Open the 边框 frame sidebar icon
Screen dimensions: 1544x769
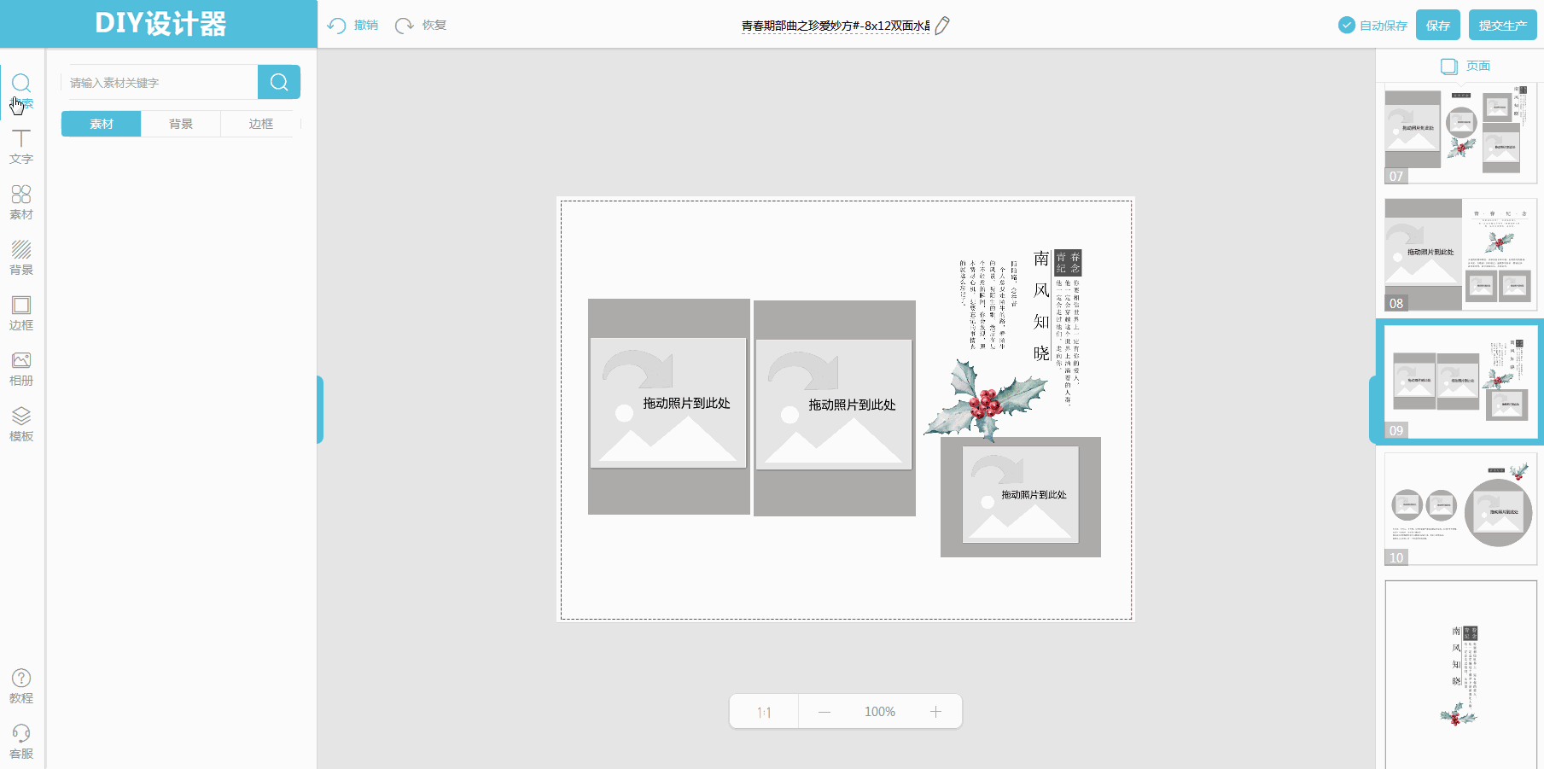click(21, 312)
